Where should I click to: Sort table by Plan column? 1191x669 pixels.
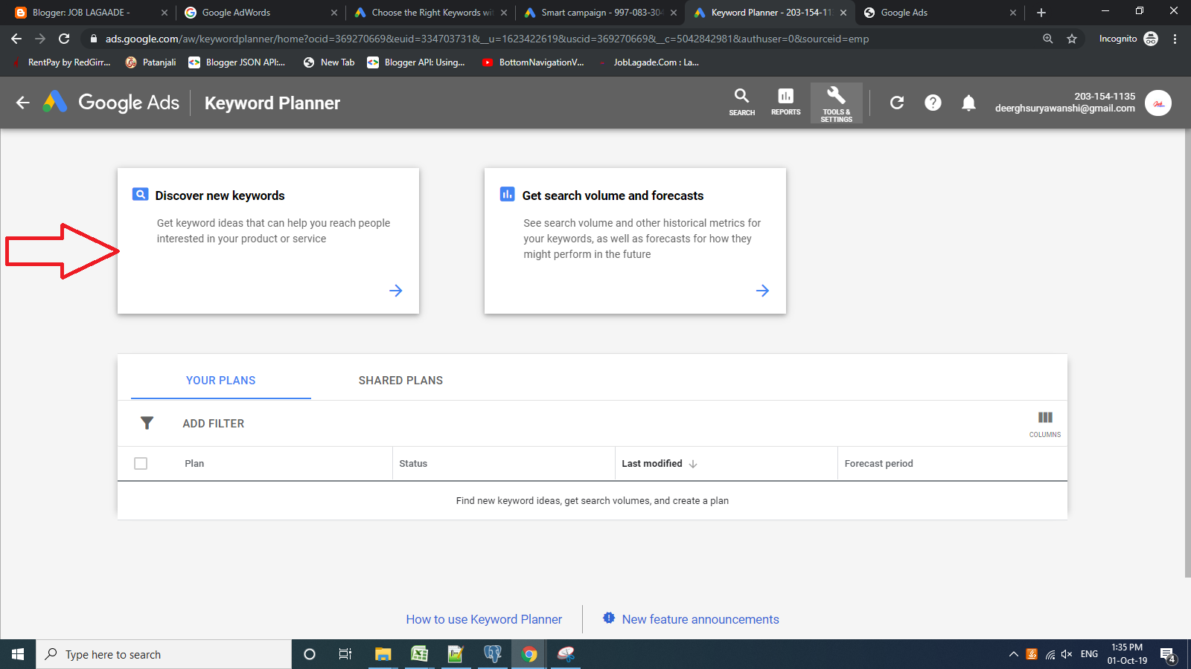click(x=194, y=464)
